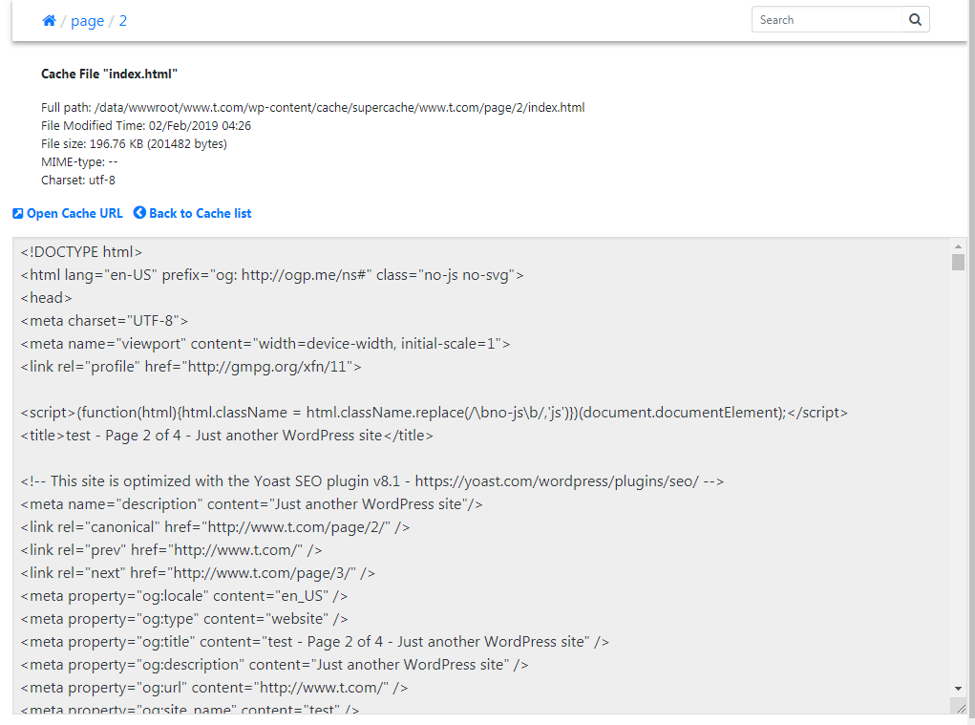Open the '2' breadcrumb link

[x=123, y=20]
